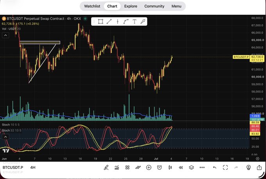Open the three-dot more options
The width and height of the screenshot is (266, 179).
202,168
